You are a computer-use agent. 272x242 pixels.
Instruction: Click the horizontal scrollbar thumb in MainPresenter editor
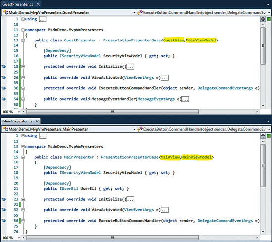tap(112, 238)
